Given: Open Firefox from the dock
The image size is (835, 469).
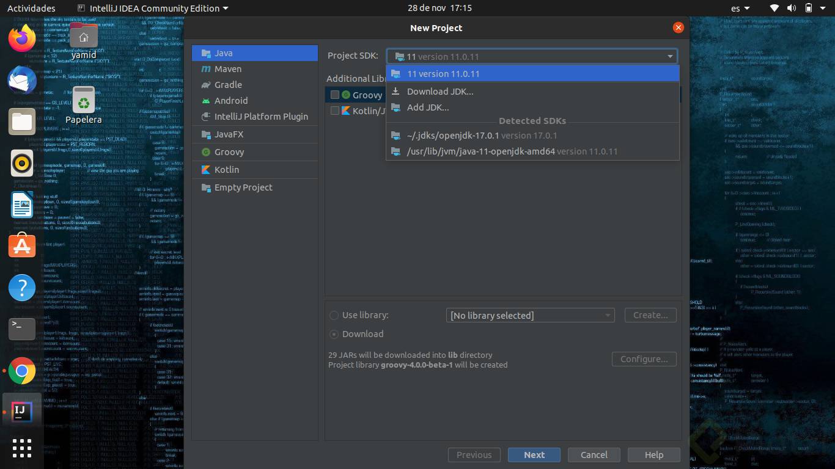Looking at the screenshot, I should coord(22,39).
